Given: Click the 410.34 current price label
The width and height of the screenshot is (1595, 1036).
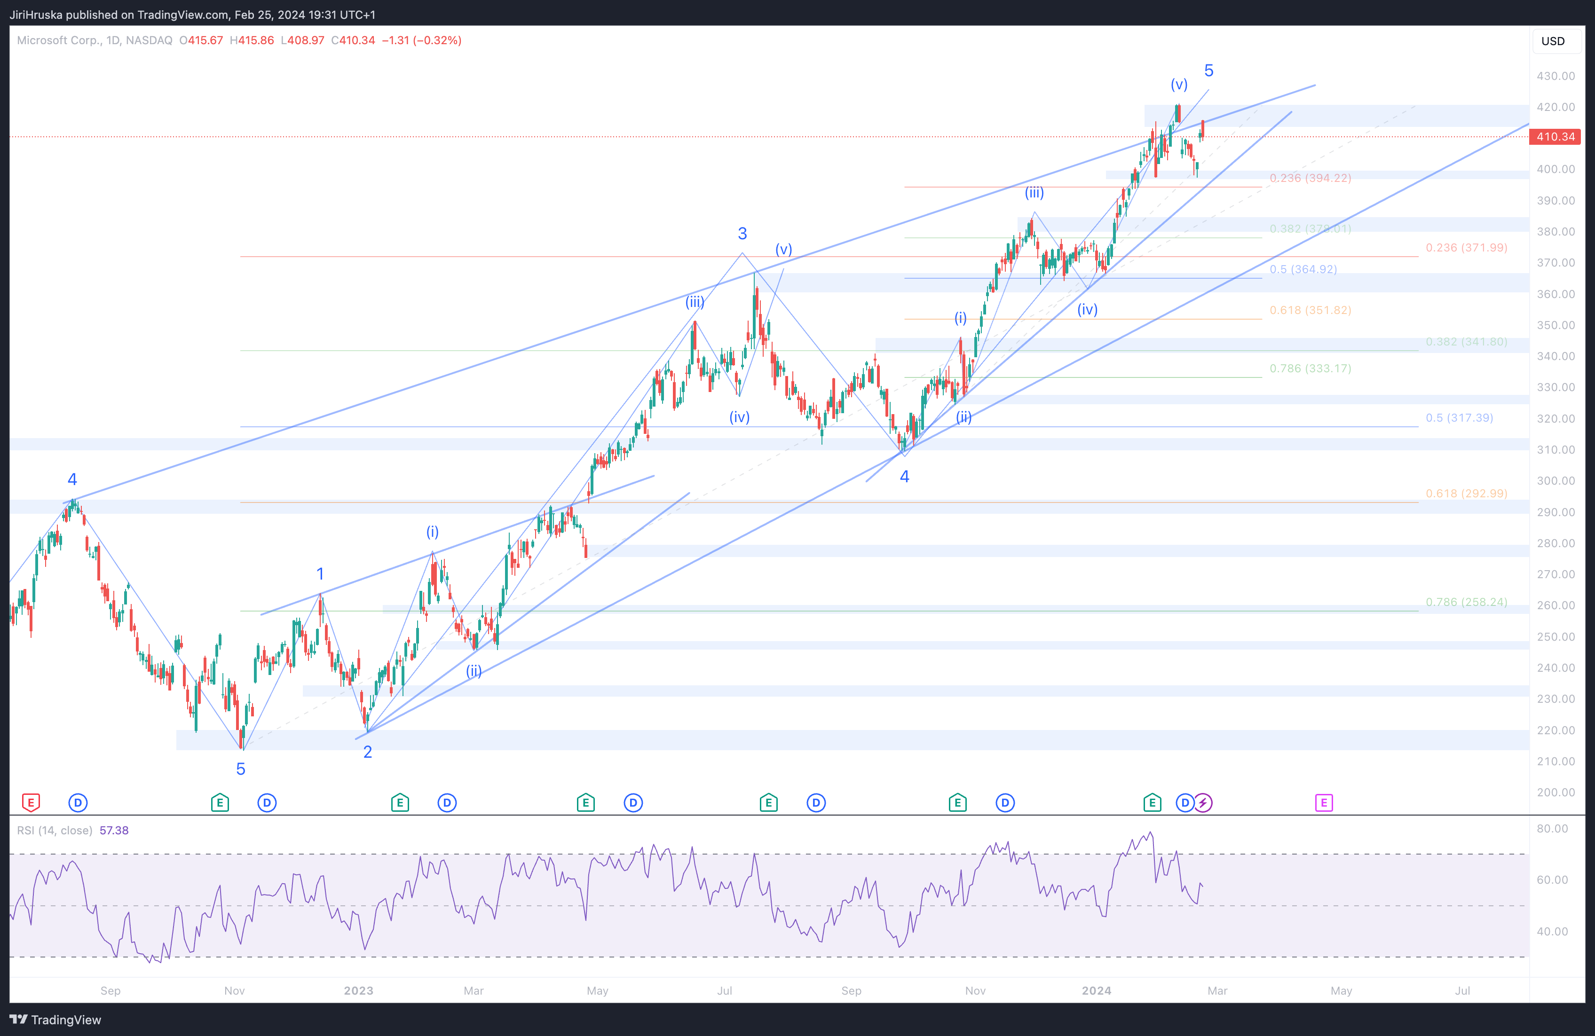Looking at the screenshot, I should point(1555,137).
